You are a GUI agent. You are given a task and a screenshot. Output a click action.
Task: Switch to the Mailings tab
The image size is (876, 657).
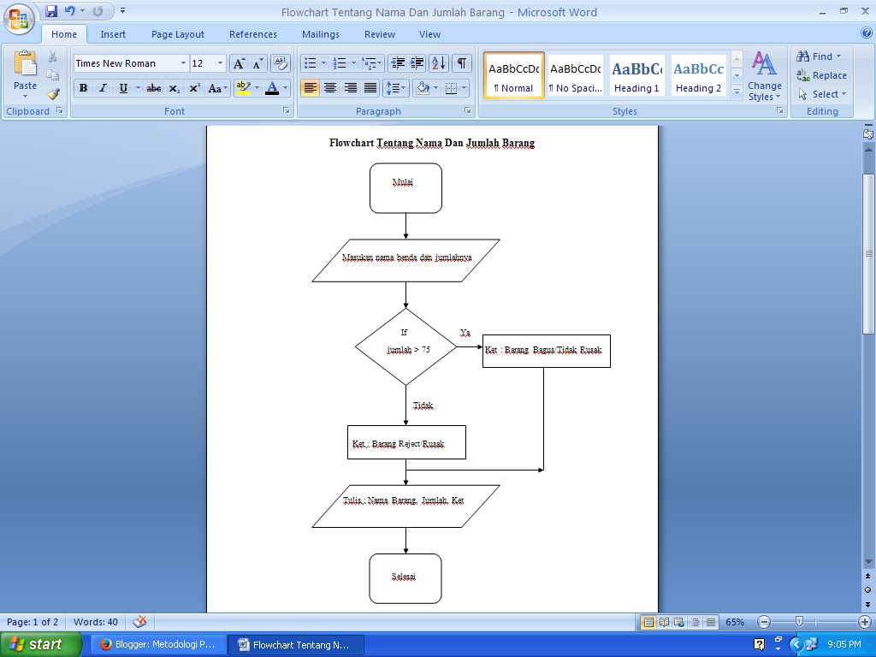pos(320,34)
